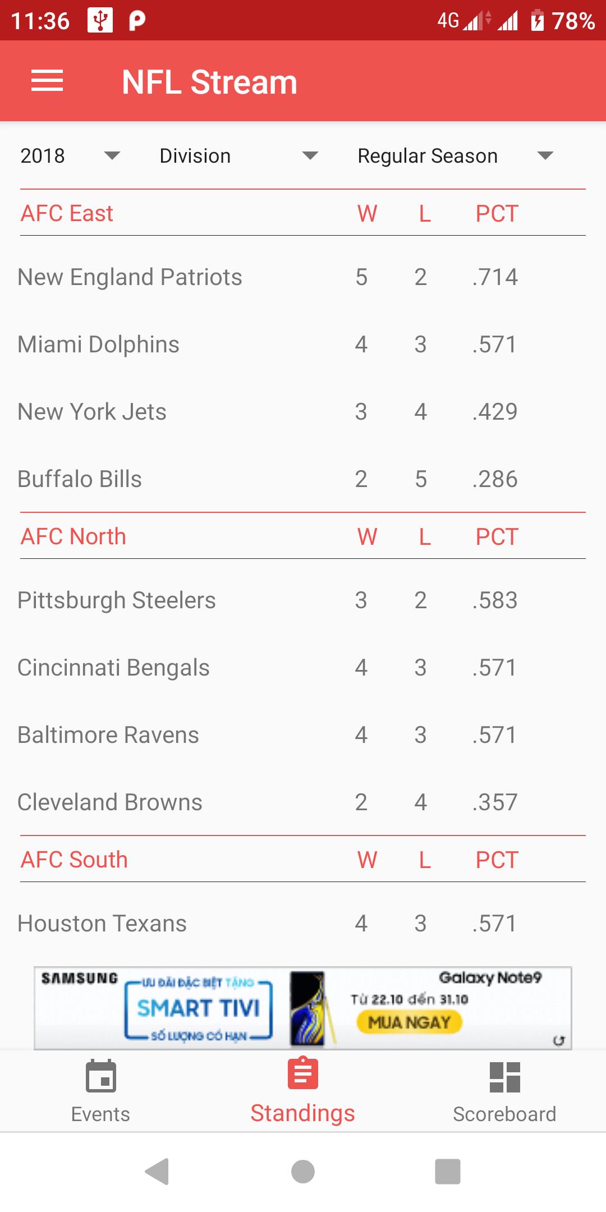This screenshot has height=1212, width=606.
Task: Tap the Android back navigation button
Action: [x=158, y=1171]
